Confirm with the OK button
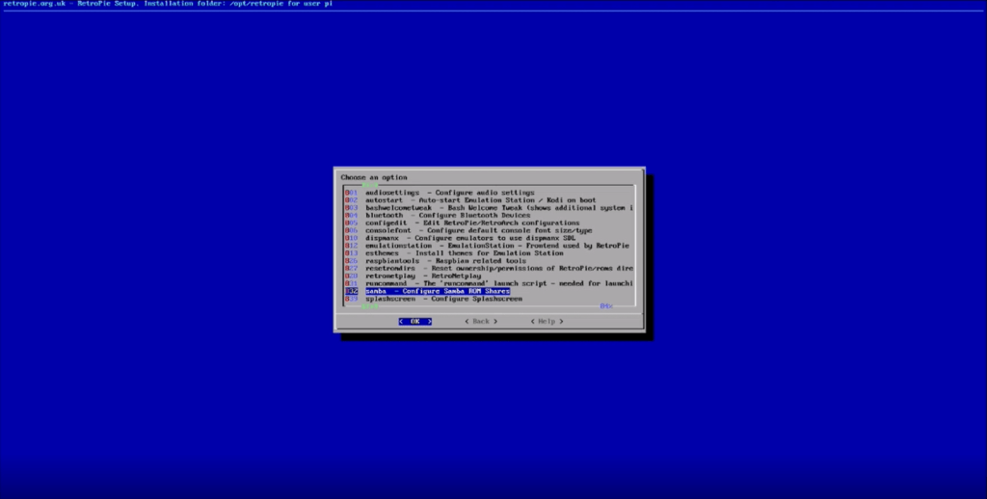Viewport: 987px width, 499px height. (414, 322)
